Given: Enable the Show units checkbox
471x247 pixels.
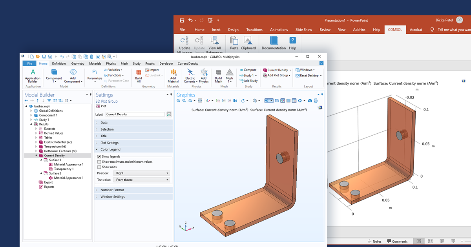Looking at the screenshot, I should pyautogui.click(x=99, y=167).
